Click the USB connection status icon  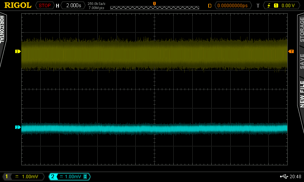(x=284, y=177)
